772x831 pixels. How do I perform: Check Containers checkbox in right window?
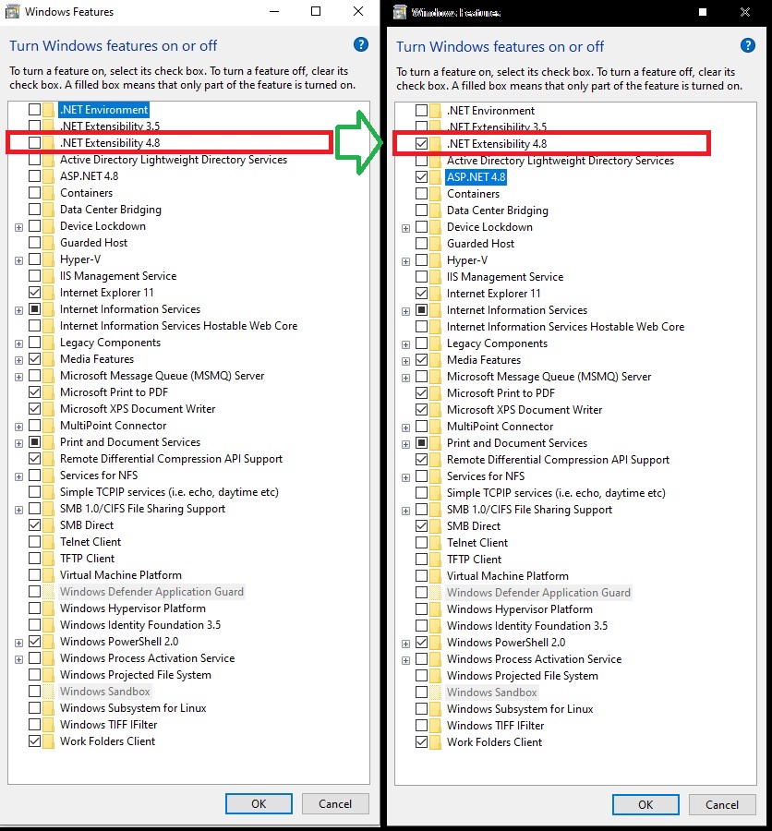(421, 194)
